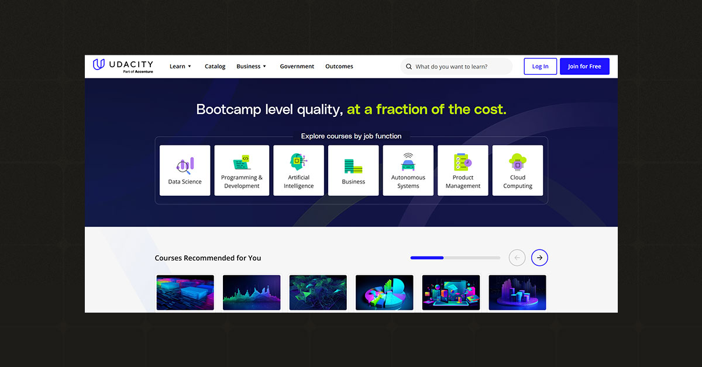Open the second course thumbnail with green peaks
Viewport: 702px width, 367px height.
252,293
